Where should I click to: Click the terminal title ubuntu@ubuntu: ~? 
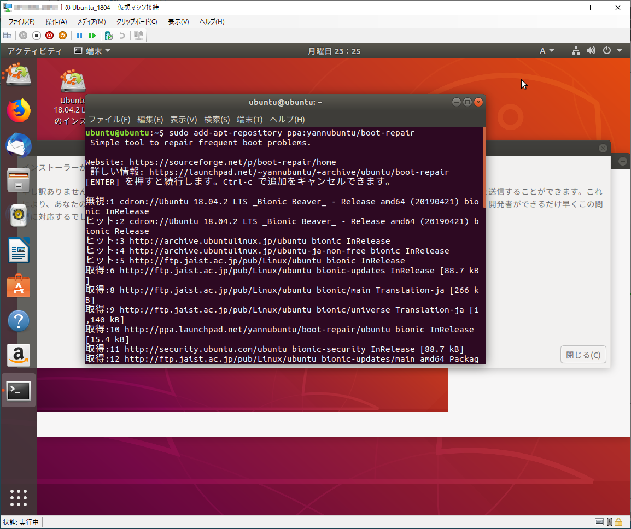point(285,102)
